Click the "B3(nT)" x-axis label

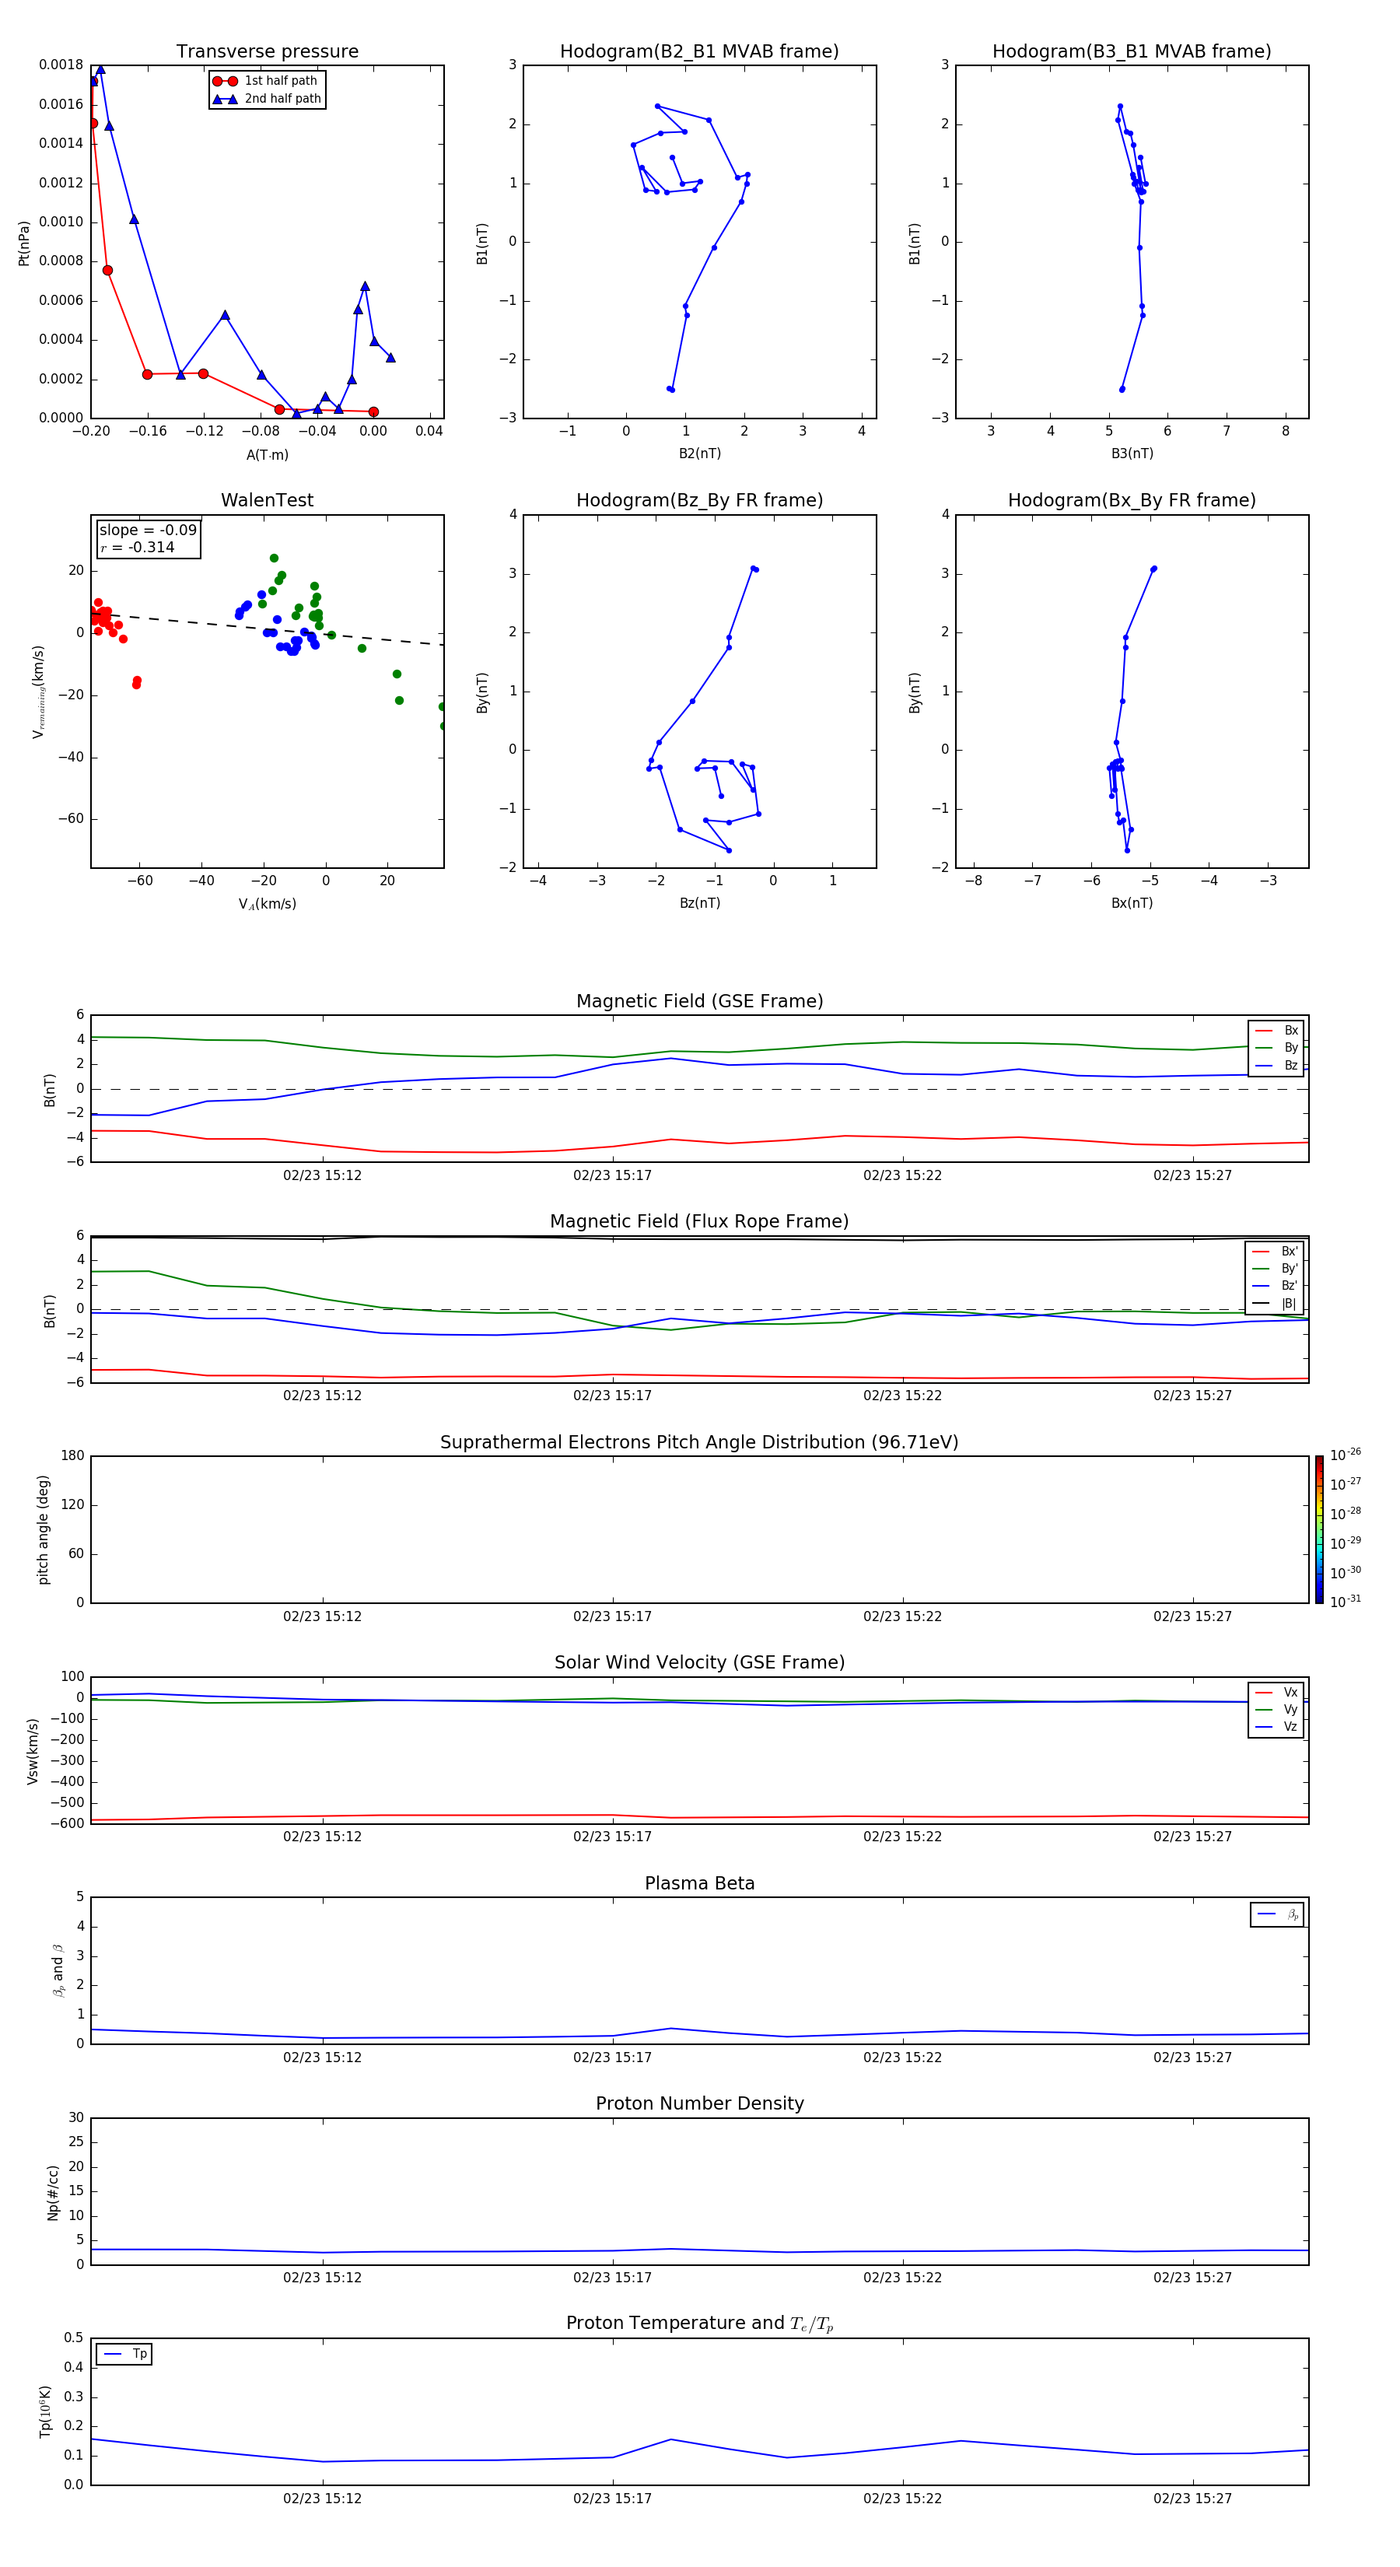pos(1132,454)
